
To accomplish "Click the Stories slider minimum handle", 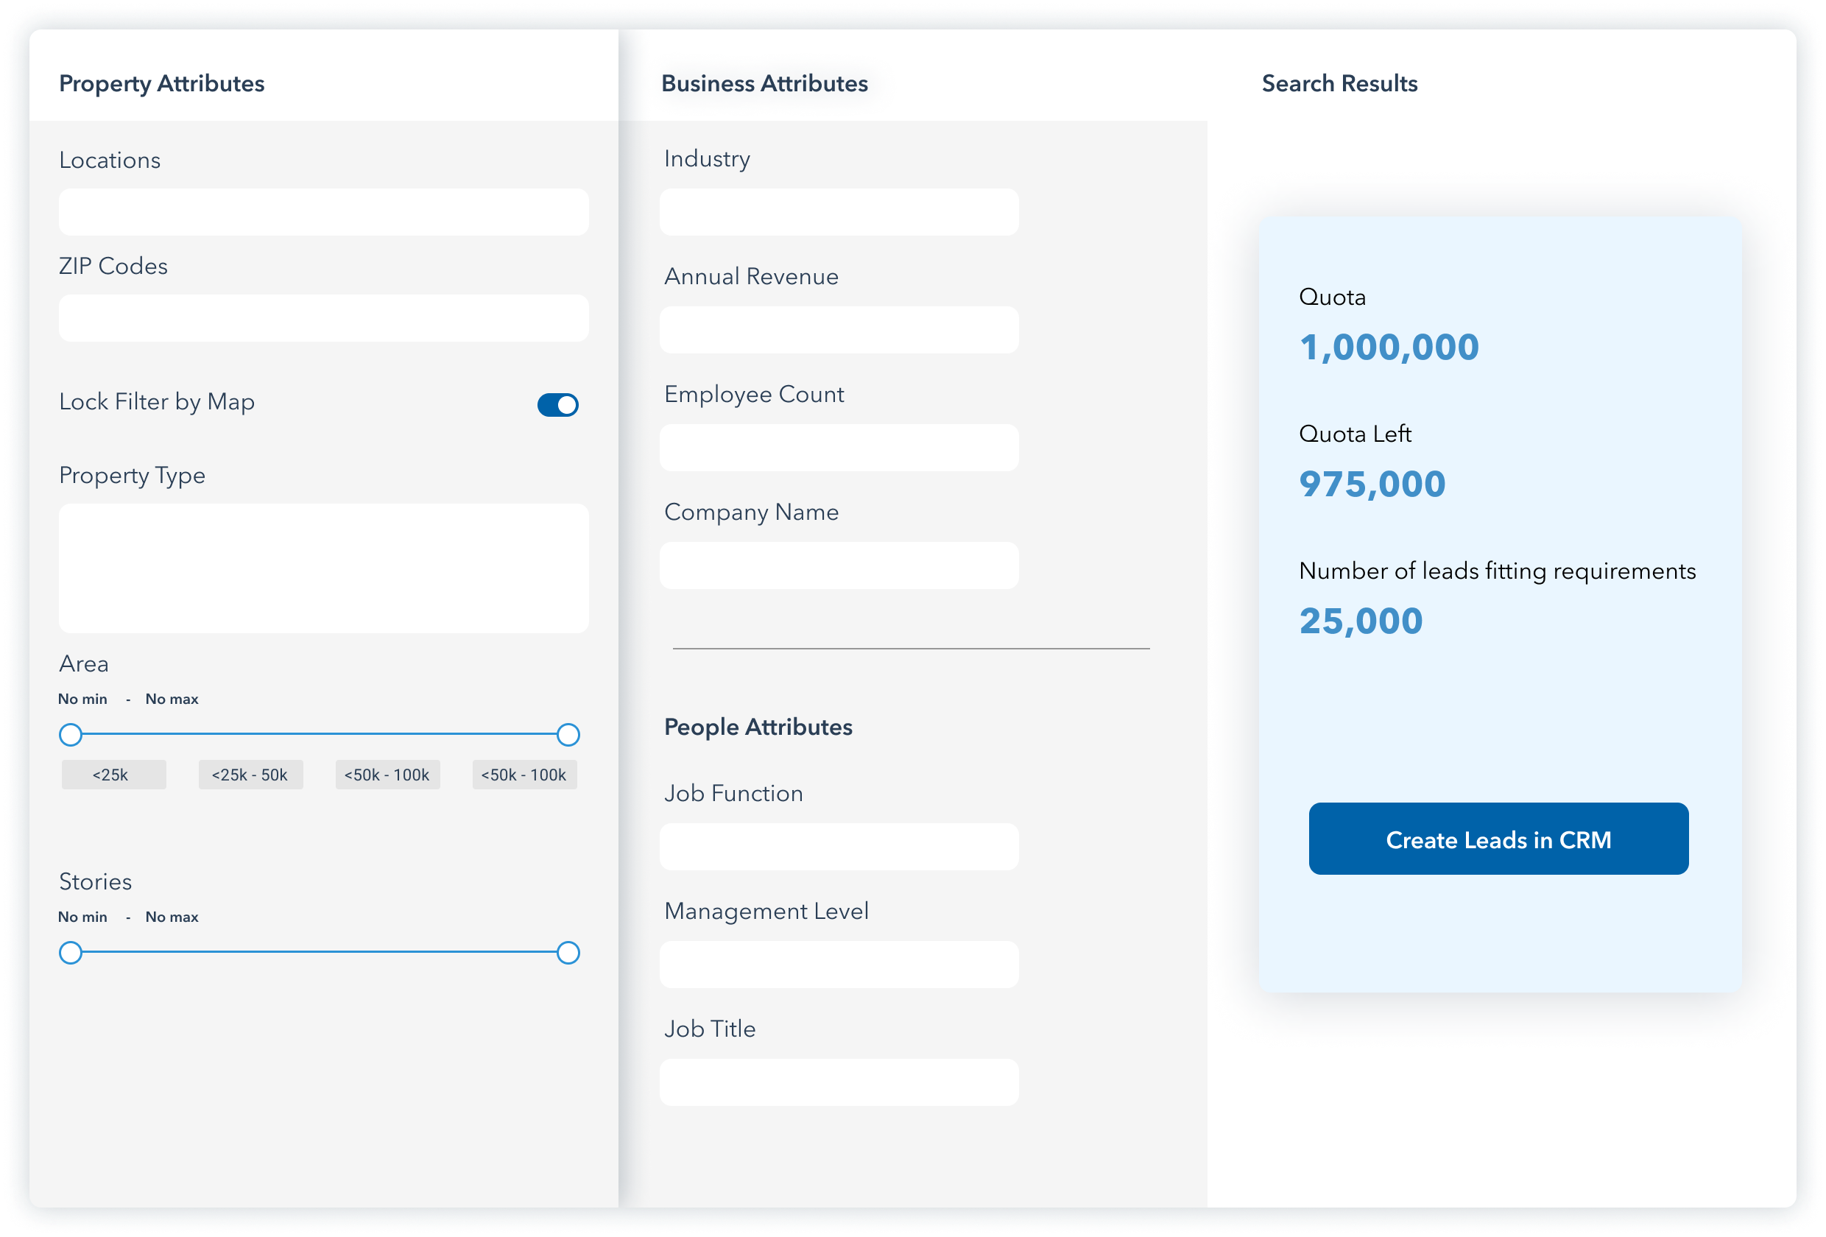I will click(71, 953).
